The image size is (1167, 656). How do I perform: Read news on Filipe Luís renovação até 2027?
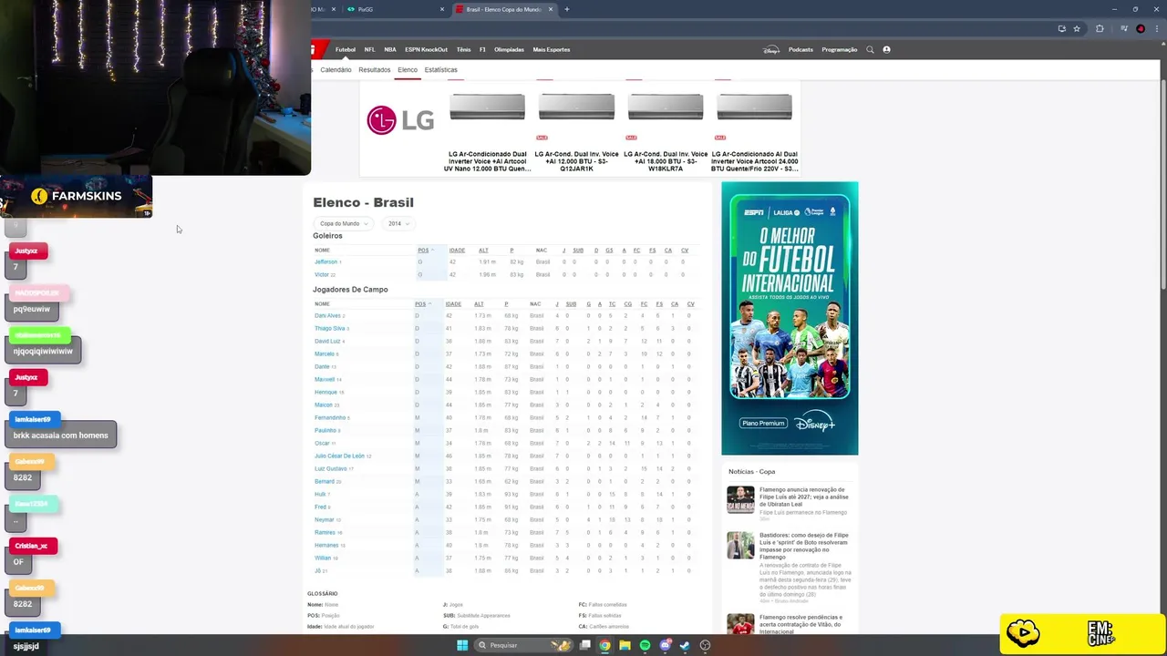(803, 497)
